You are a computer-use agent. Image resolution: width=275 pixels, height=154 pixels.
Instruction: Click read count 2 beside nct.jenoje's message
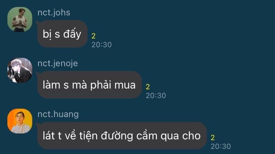[x=148, y=87]
